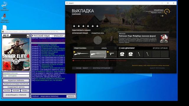
Task: Click [NUMPAD 3] ОРУЖИЕ БЕЗ ОТДАЧИ line
Action: [45, 52]
